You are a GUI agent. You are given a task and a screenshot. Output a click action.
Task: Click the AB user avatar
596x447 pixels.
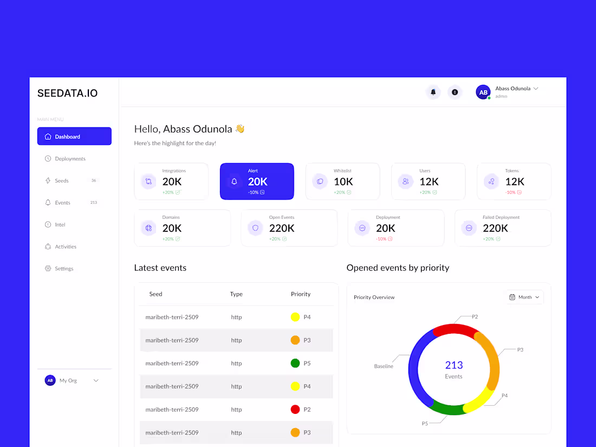(x=483, y=92)
